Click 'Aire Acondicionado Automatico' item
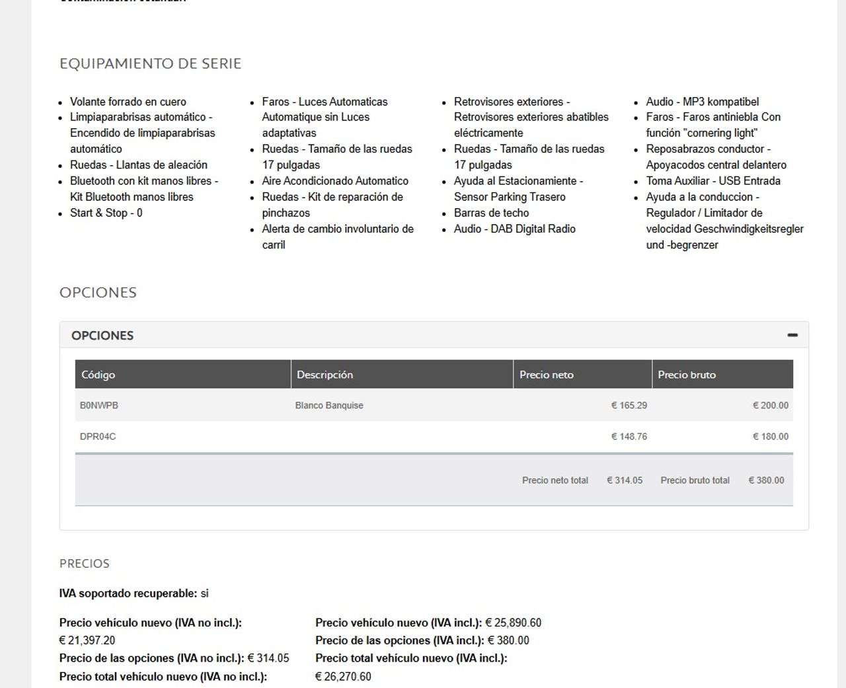Image resolution: width=846 pixels, height=688 pixels. [x=335, y=181]
